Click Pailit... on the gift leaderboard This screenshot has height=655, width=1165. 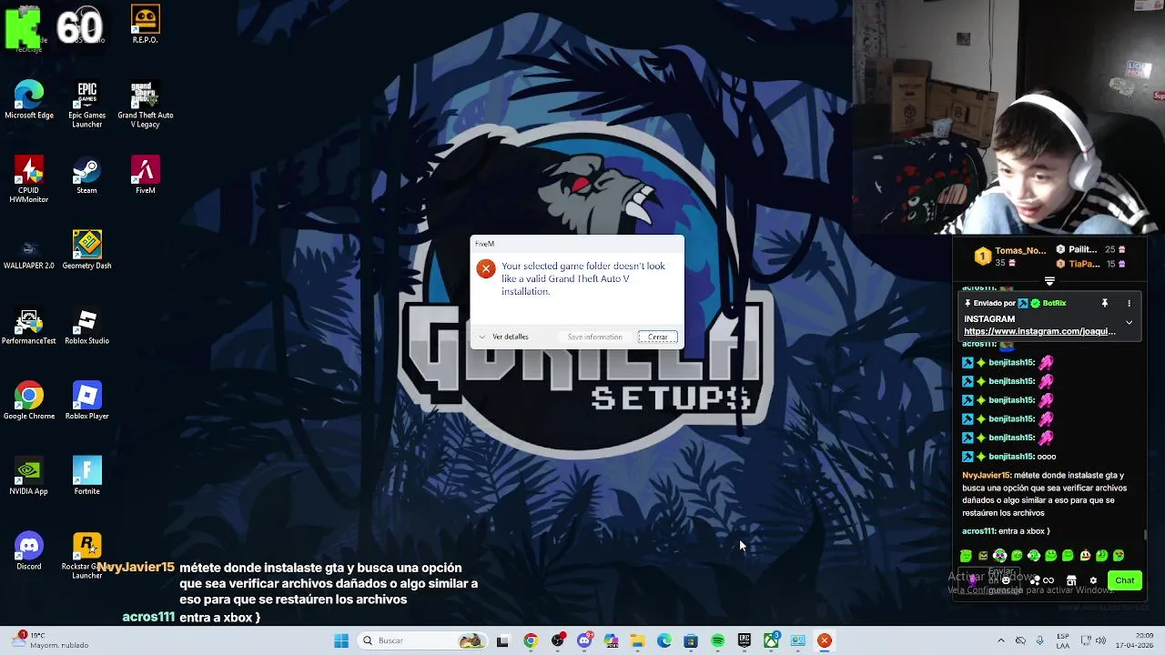tap(1082, 249)
